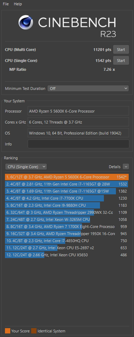Click the Processor name field
Image resolution: width=134 pixels, height=337 pixels.
(78, 111)
